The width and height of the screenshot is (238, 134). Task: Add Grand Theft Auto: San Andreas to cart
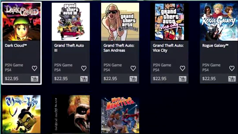tap(133, 79)
